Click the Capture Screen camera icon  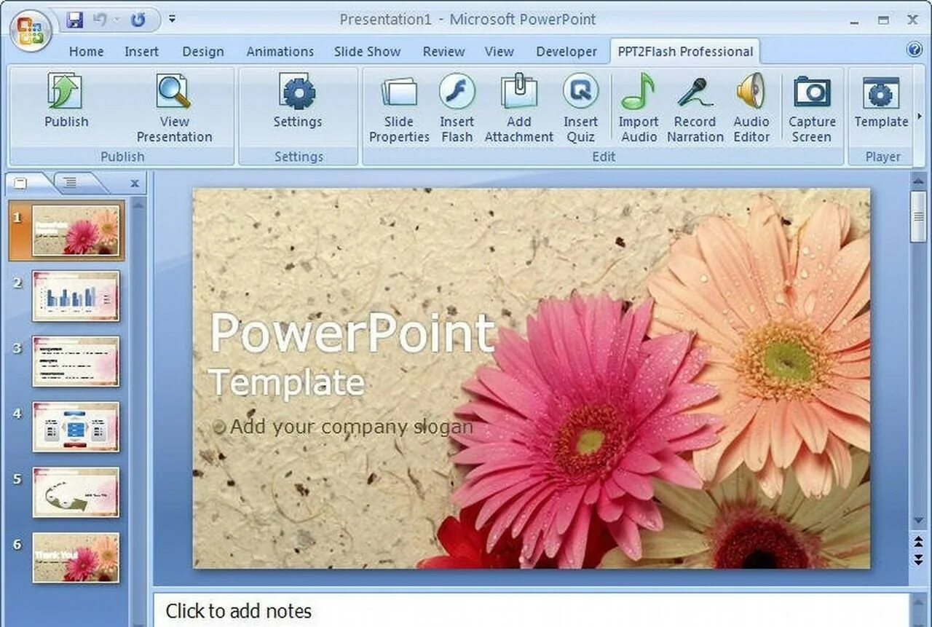point(812,92)
